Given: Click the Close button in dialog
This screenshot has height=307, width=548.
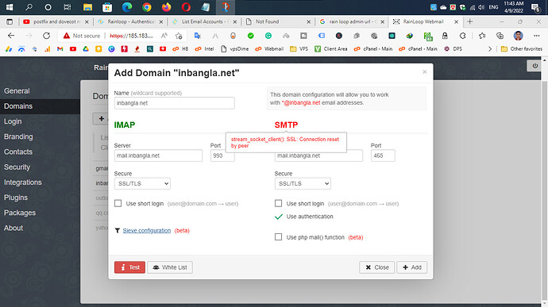Looking at the screenshot, I should pos(376,267).
